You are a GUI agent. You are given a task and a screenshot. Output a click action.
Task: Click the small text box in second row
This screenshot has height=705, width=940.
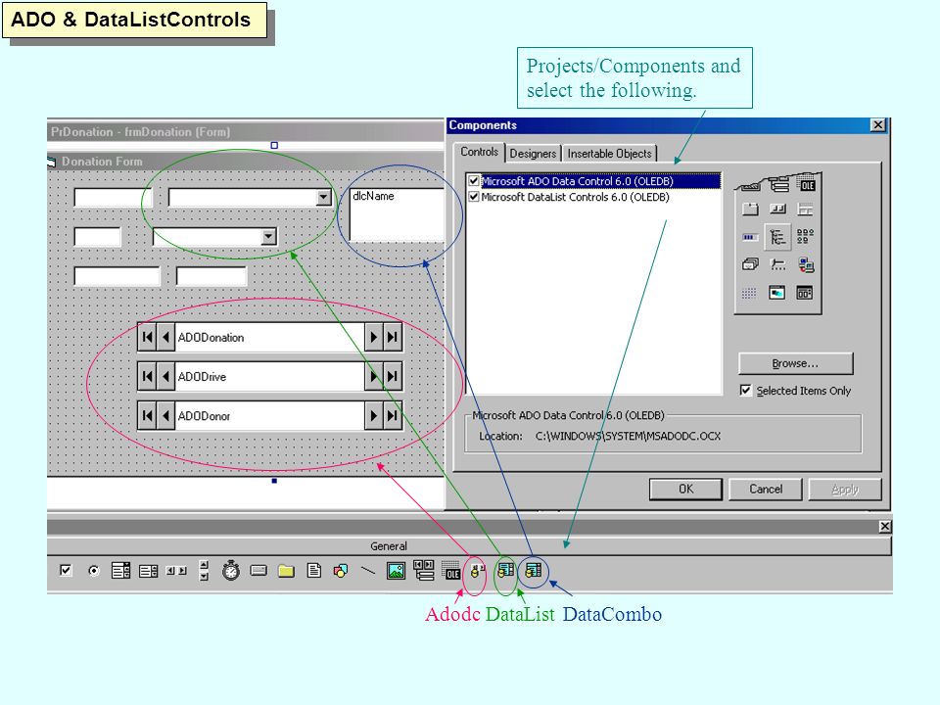click(x=97, y=236)
